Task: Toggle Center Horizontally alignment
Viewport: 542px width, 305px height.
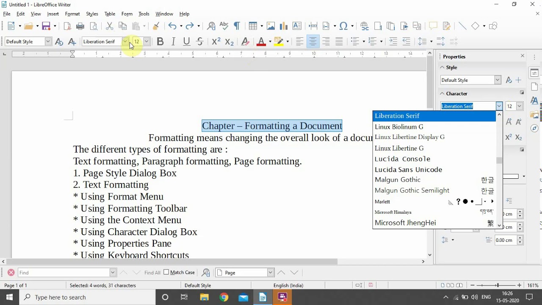Action: [x=313, y=42]
